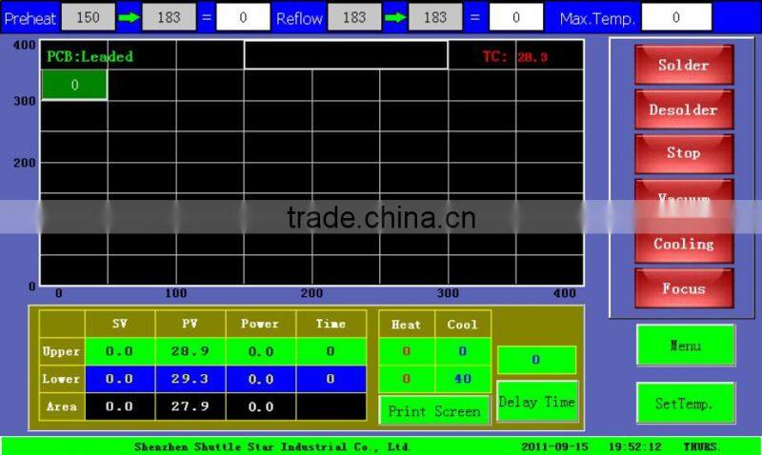
Task: Click the green 0 box inside the graph
Action: pyautogui.click(x=74, y=86)
